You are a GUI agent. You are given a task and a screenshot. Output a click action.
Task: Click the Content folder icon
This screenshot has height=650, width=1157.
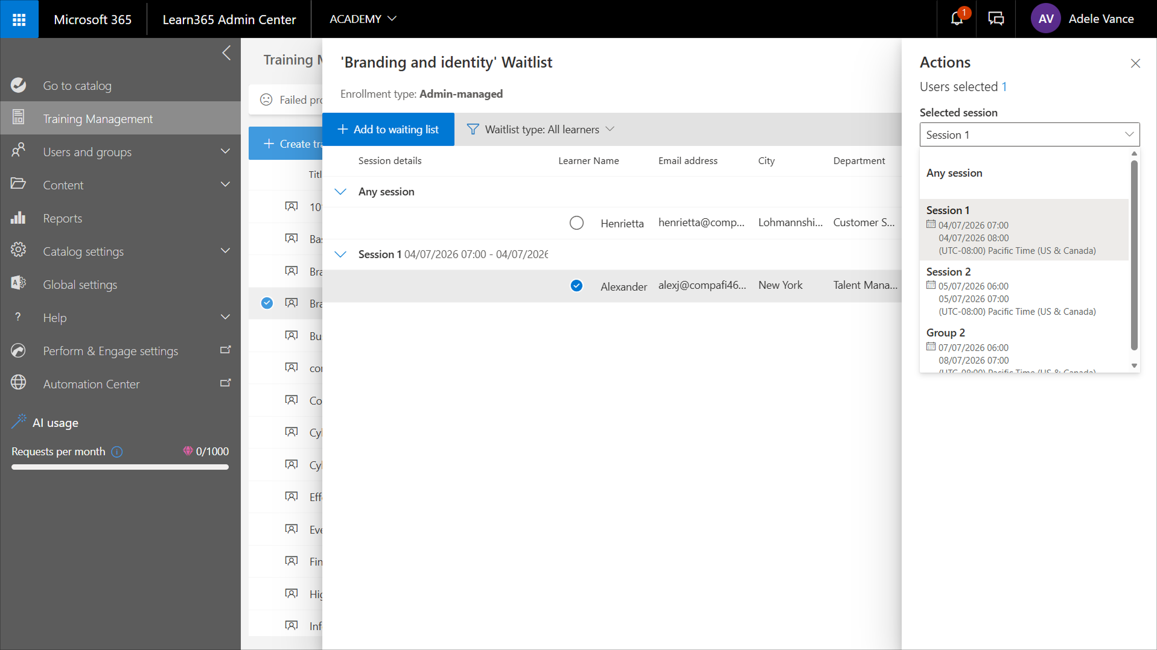(x=19, y=184)
